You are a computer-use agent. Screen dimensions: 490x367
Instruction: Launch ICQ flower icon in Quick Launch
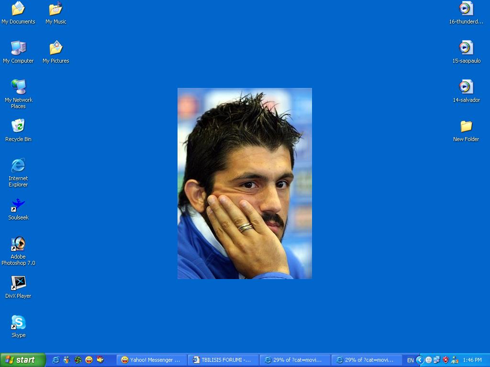[78, 360]
